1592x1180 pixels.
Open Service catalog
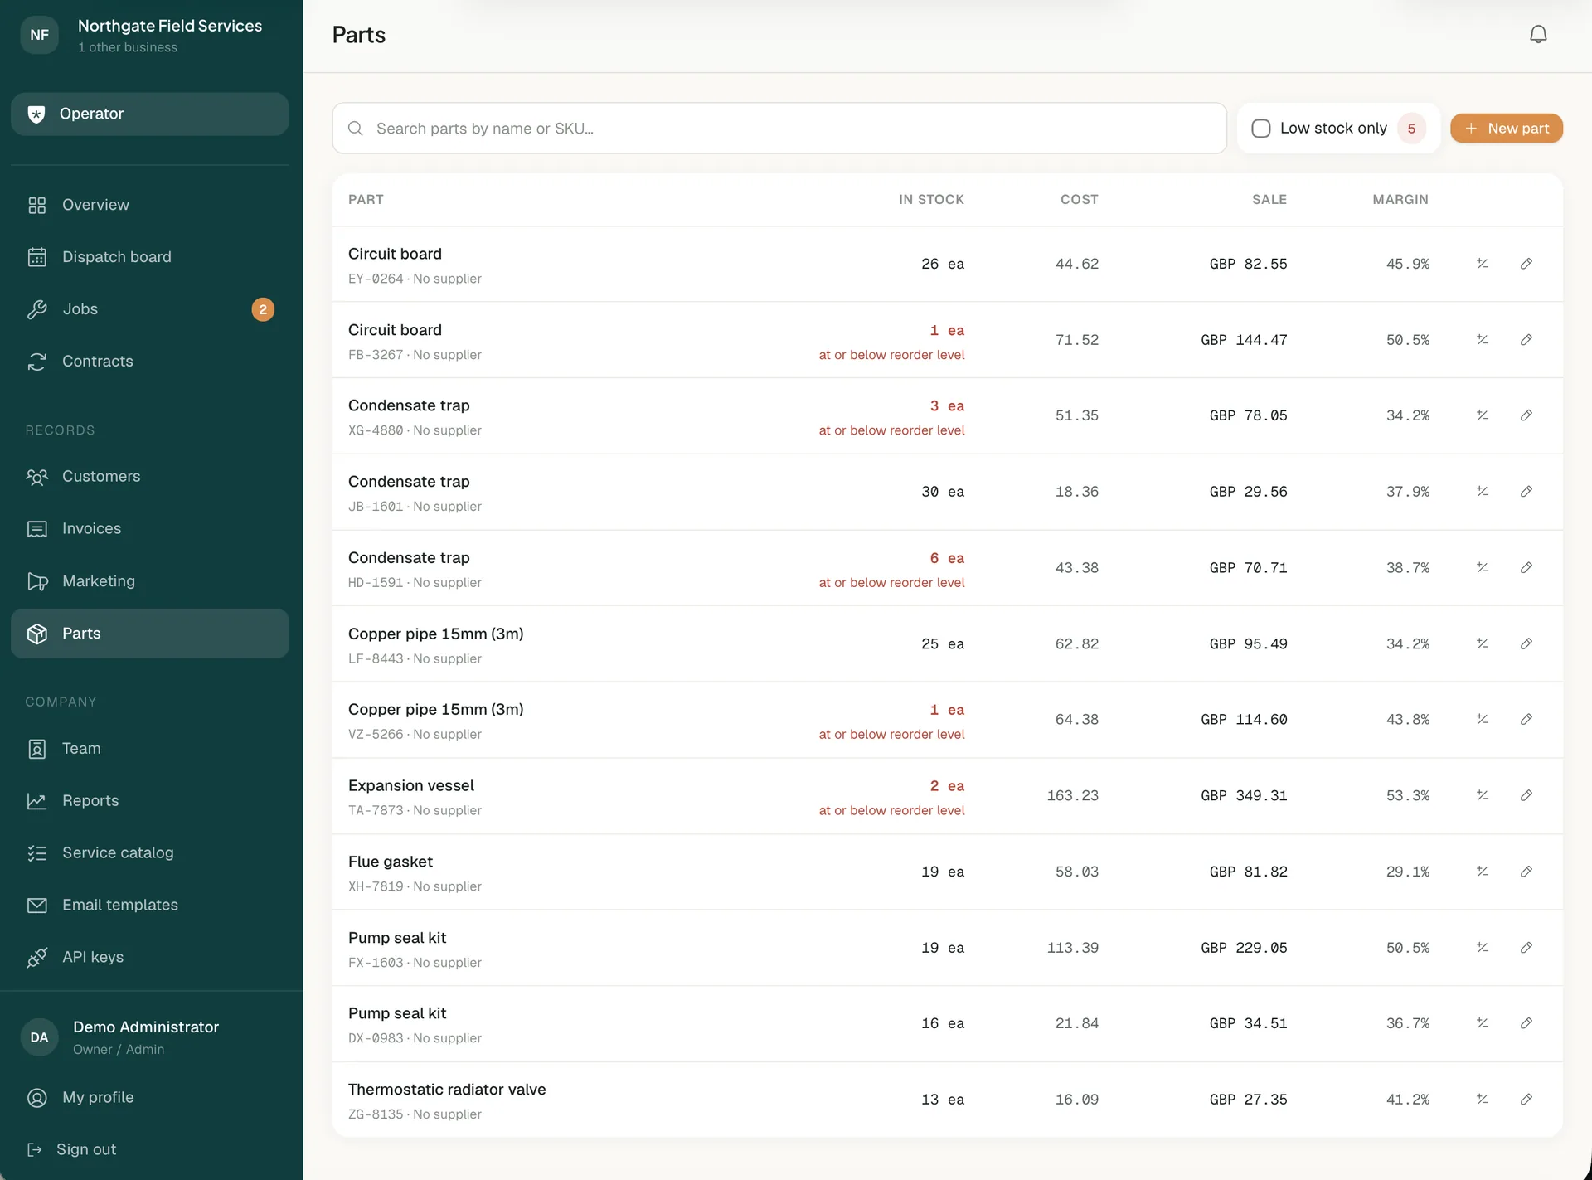click(x=150, y=853)
